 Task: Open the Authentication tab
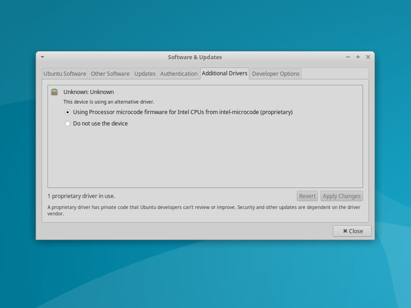pyautogui.click(x=179, y=74)
